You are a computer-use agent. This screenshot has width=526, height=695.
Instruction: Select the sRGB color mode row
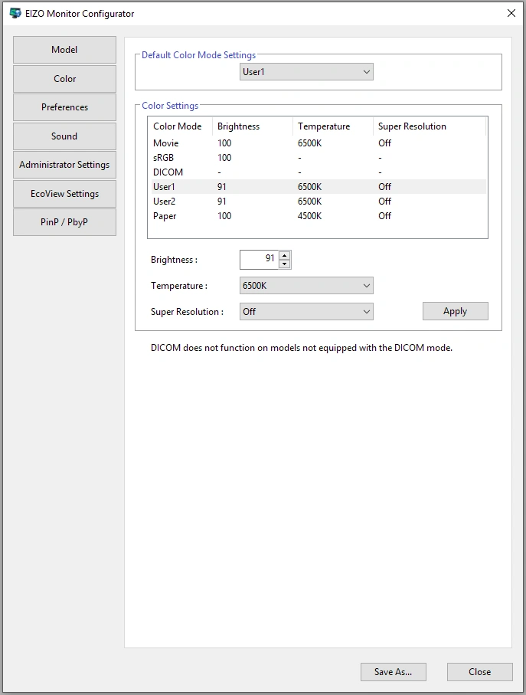pyautogui.click(x=318, y=158)
